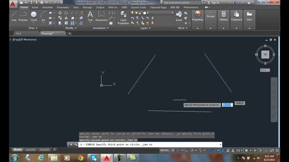The image size is (289, 162).
Task: Click Sign In in title bar
Action: [215, 3]
